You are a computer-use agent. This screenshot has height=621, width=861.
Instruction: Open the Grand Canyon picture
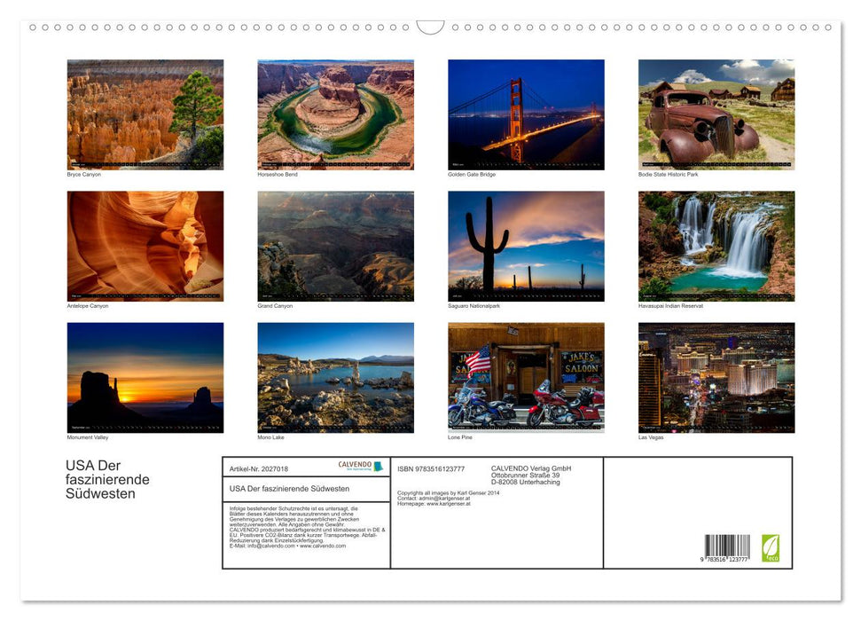[x=335, y=246]
